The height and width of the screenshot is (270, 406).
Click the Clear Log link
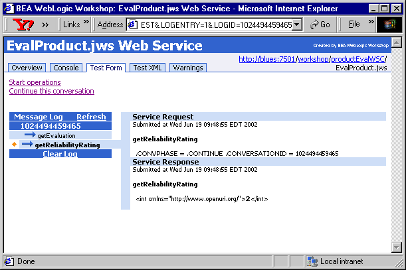pos(60,154)
